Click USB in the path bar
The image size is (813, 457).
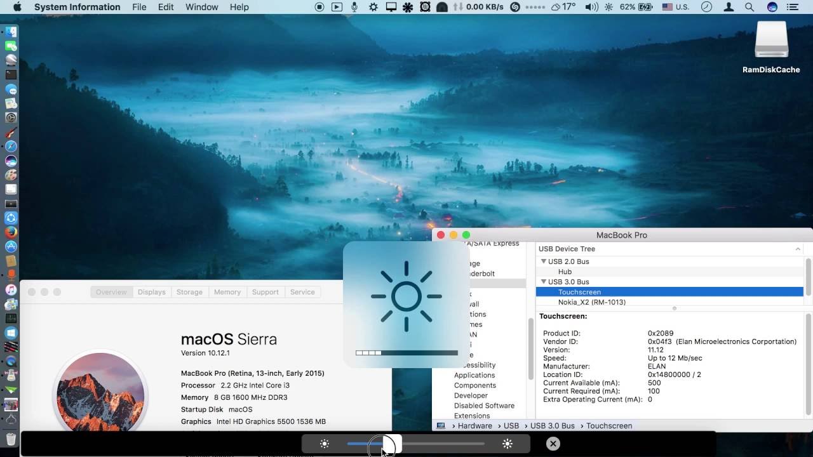[511, 426]
